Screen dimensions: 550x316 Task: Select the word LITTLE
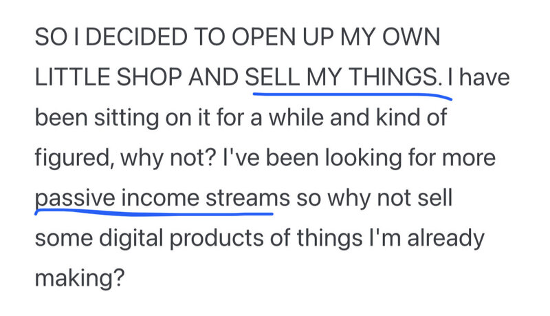[72, 77]
